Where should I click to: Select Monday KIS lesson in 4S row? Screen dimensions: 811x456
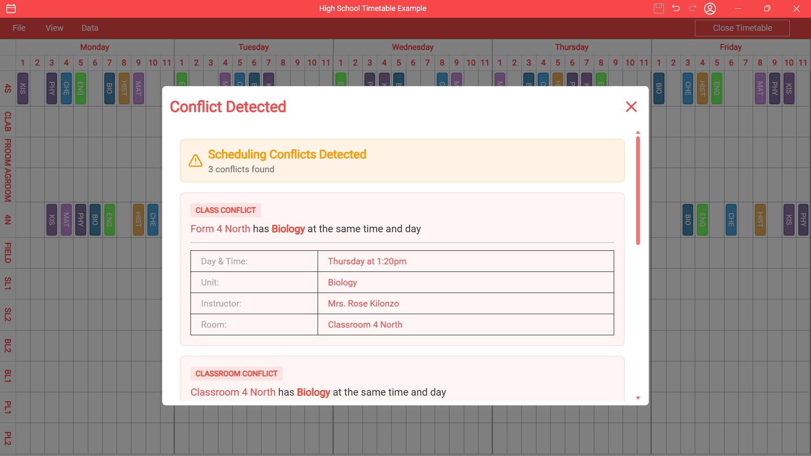(23, 89)
